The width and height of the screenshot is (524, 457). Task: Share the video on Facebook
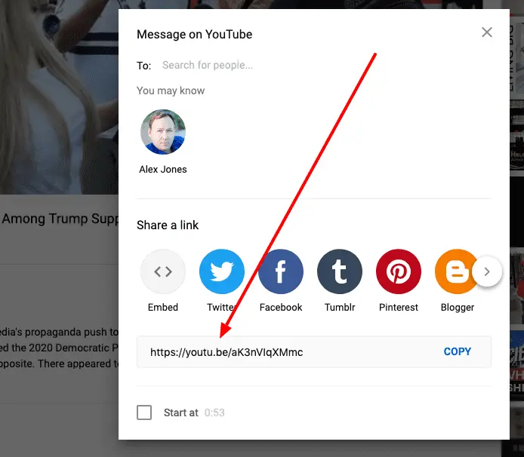(x=281, y=271)
